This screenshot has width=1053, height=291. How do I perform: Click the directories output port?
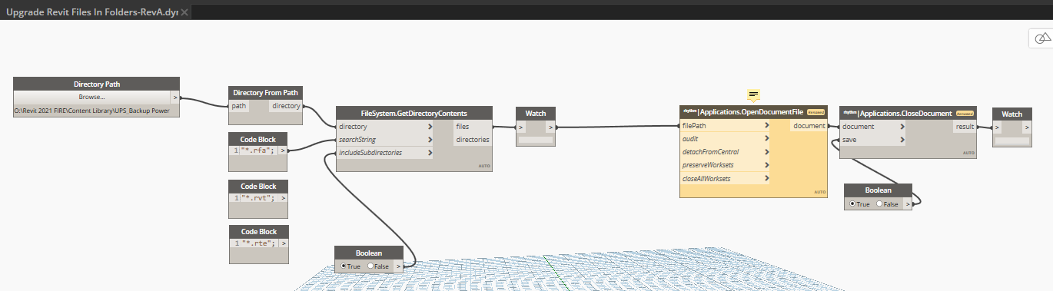[472, 140]
